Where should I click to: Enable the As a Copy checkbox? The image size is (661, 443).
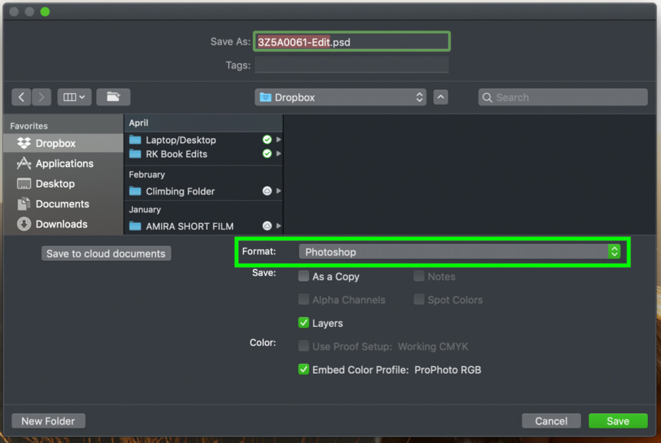pos(304,276)
